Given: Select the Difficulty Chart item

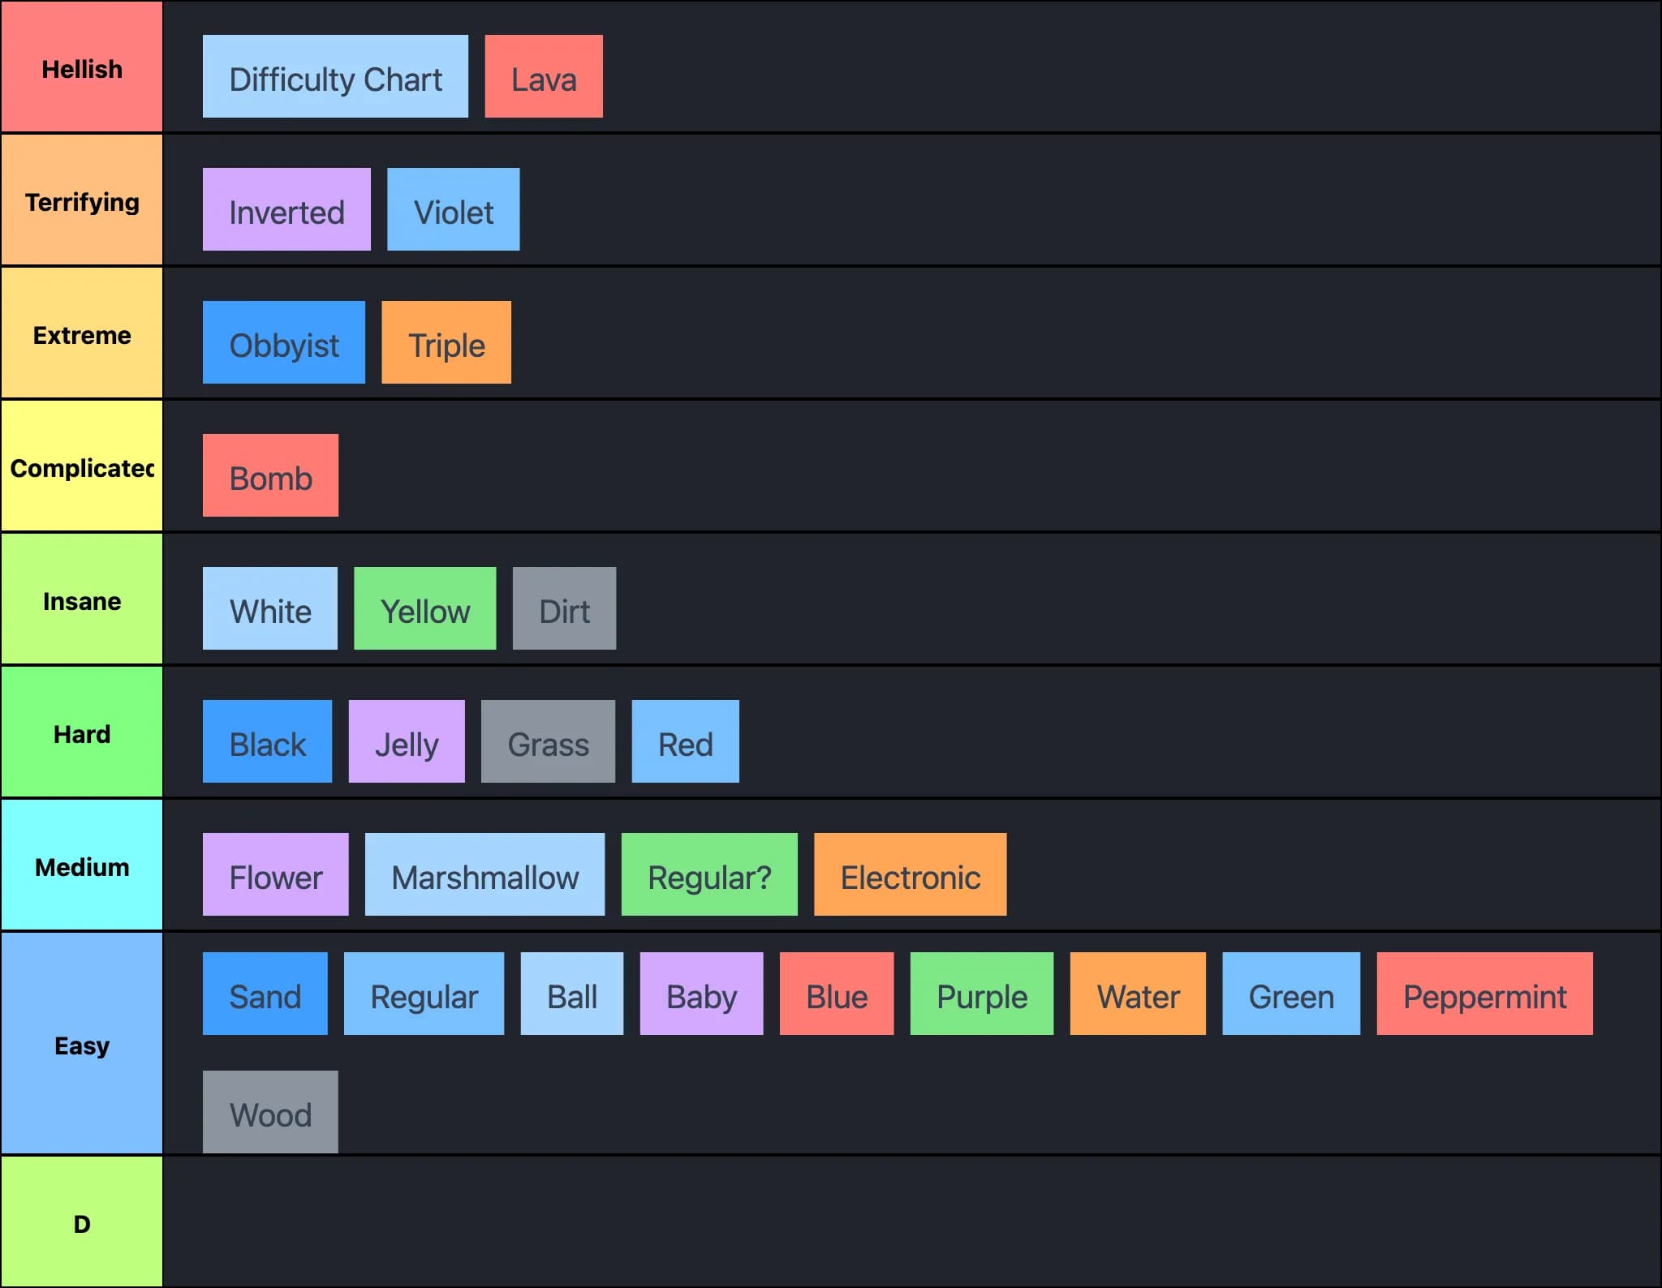Looking at the screenshot, I should [335, 76].
